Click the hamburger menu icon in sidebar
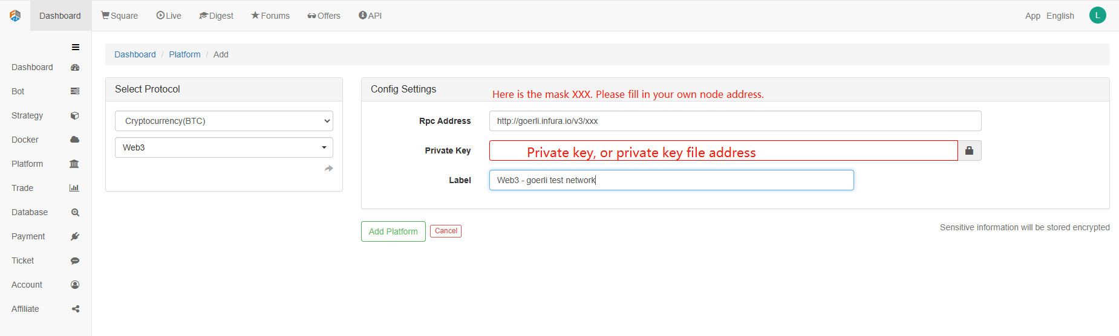The width and height of the screenshot is (1119, 336). [76, 47]
